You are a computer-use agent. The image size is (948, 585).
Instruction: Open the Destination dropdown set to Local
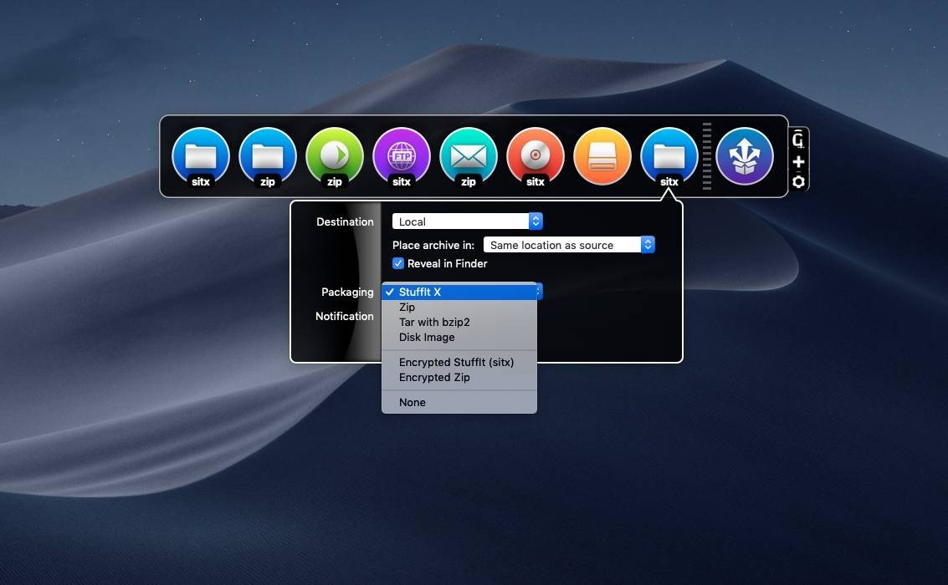coord(468,221)
